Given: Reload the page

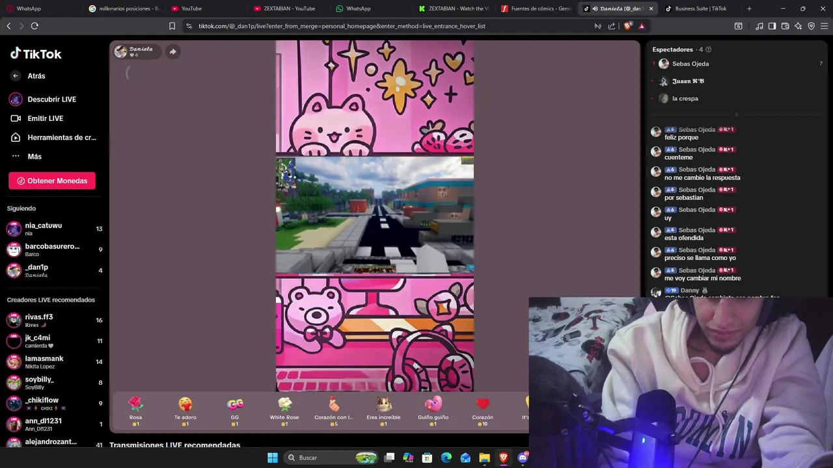Looking at the screenshot, I should pos(34,26).
